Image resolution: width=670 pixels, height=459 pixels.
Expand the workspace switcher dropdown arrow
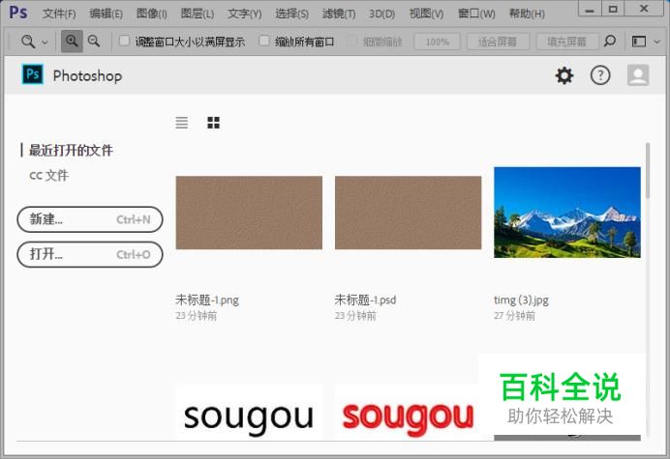(657, 42)
